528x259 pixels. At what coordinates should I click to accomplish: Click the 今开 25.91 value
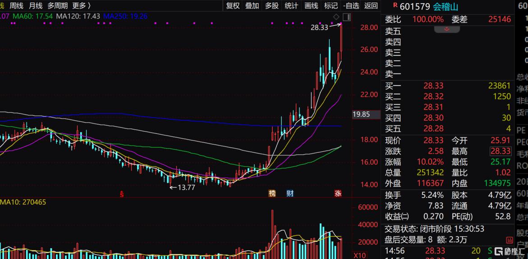[x=501, y=141]
